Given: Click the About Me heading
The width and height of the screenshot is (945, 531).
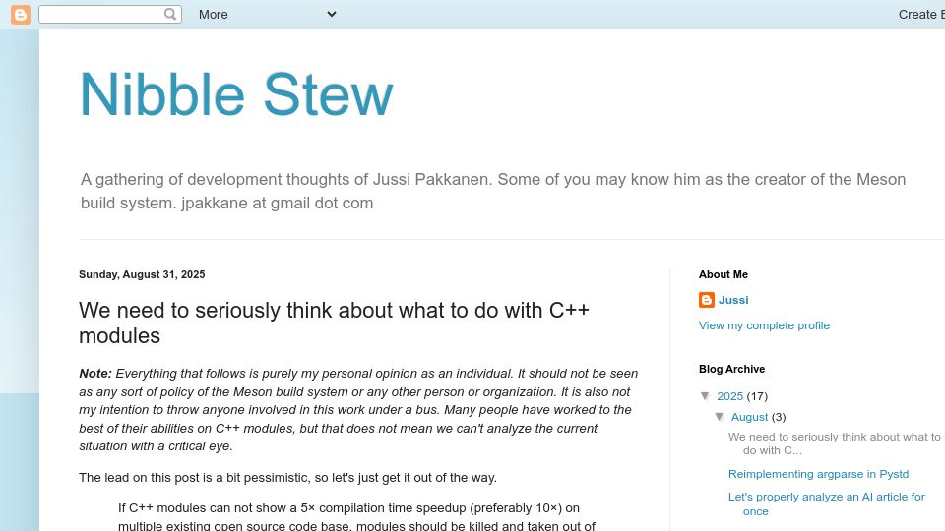Looking at the screenshot, I should coord(724,274).
